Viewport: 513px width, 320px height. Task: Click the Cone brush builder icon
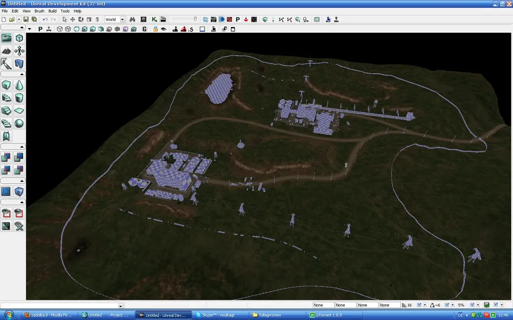[19, 84]
